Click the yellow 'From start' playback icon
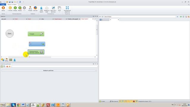Viewport: 190px width, 107px height. click(10, 8)
